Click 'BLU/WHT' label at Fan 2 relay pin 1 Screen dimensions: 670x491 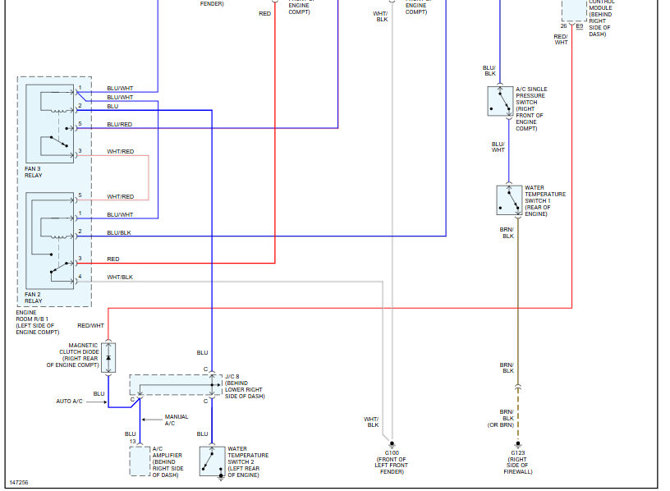point(120,214)
